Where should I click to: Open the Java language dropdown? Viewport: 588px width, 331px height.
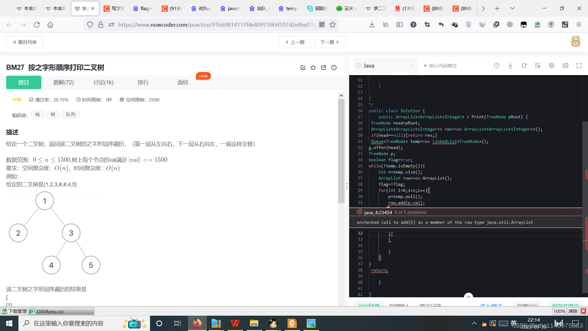(x=386, y=66)
